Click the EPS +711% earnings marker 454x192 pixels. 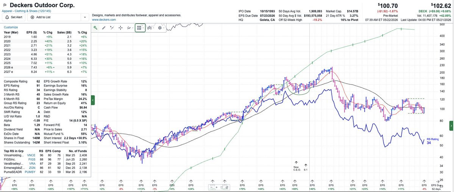[x=84, y=185]
